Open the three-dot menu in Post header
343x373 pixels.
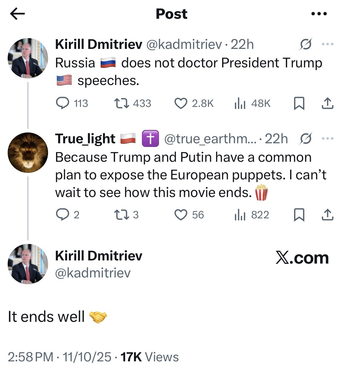(319, 14)
